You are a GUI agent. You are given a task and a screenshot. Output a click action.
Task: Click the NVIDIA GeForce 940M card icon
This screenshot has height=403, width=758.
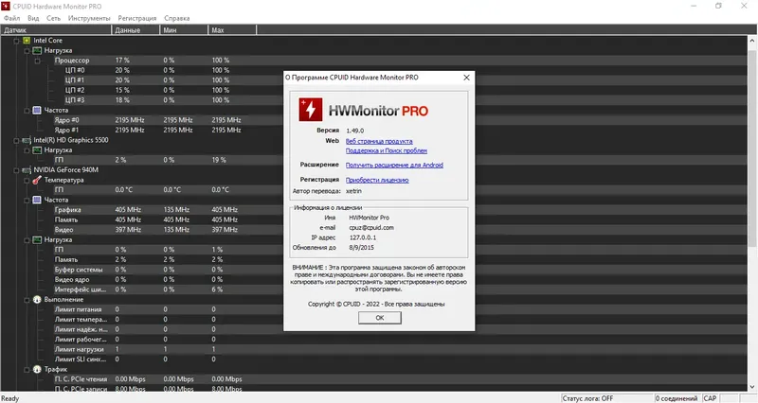pyautogui.click(x=27, y=170)
